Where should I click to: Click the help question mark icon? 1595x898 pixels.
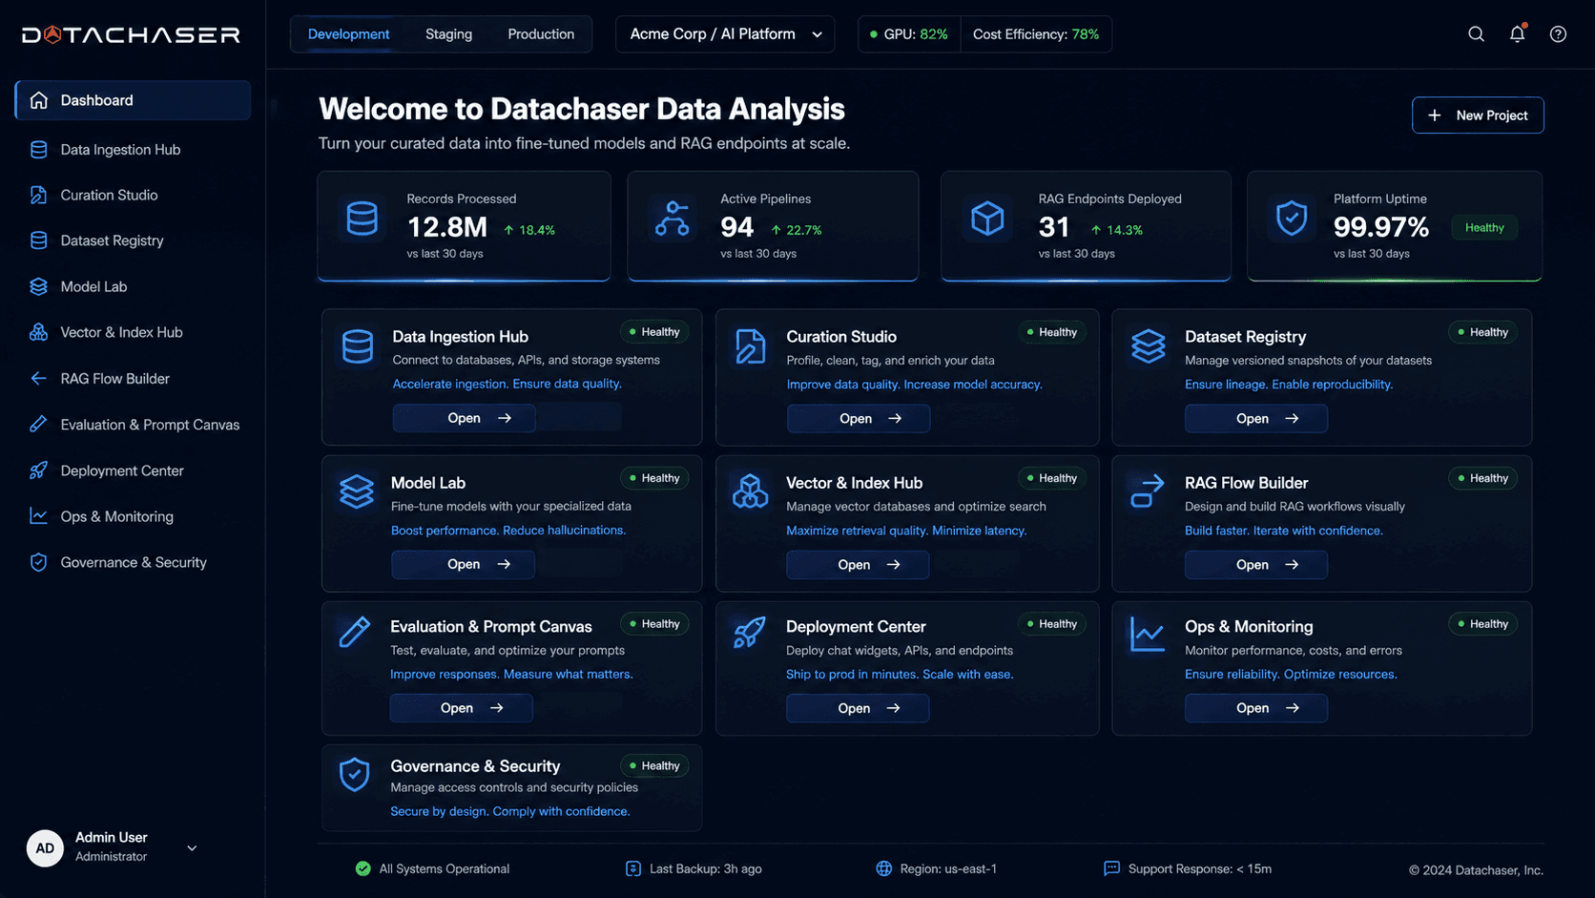point(1558,34)
